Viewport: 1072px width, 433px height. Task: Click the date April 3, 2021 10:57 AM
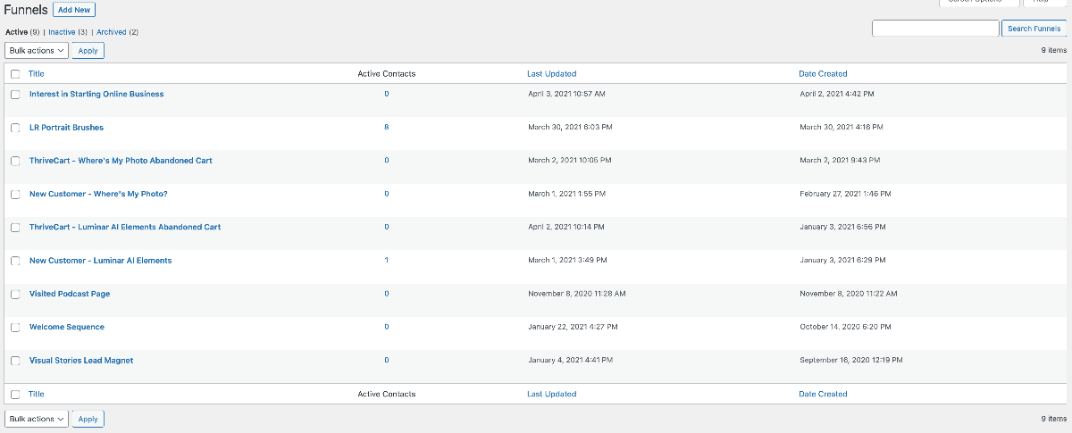tap(566, 94)
